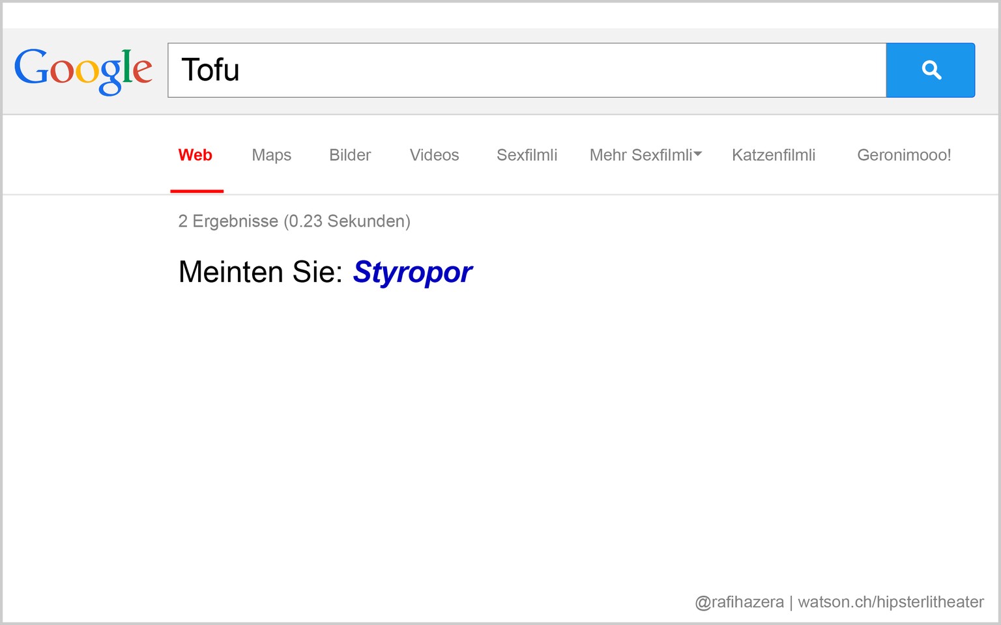Select the Geronimooo! tab
This screenshot has width=1001, height=625.
tap(904, 155)
